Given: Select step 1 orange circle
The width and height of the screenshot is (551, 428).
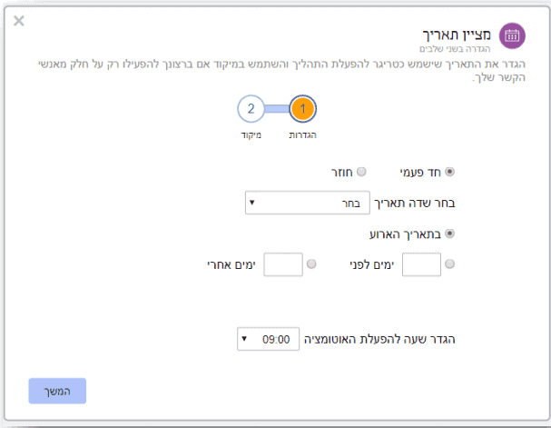Looking at the screenshot, I should [303, 109].
